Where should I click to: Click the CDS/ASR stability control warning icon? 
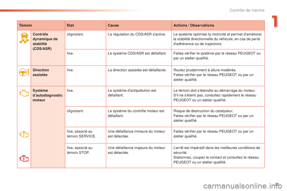(x=24, y=38)
